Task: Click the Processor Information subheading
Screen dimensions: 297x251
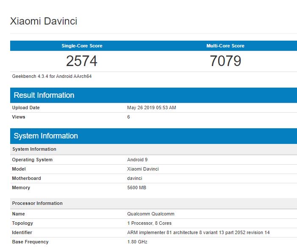Action: tap(37, 203)
